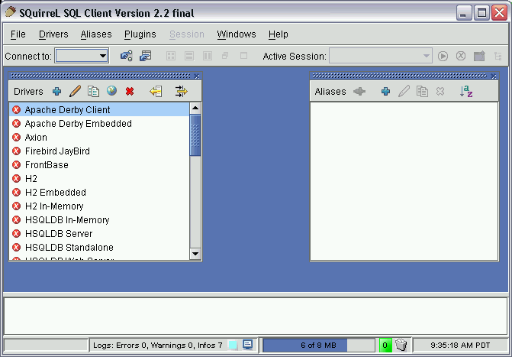Open the Windows menu
This screenshot has width=512, height=357.
point(237,34)
